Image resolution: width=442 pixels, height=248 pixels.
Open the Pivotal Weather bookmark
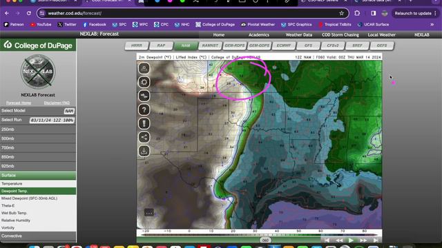258,25
